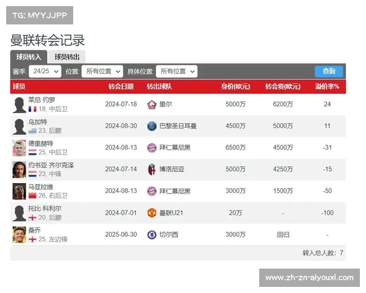366x293 pixels.
Task: Click the Morocco flag beside 马兹拉维
Action: click(x=32, y=195)
